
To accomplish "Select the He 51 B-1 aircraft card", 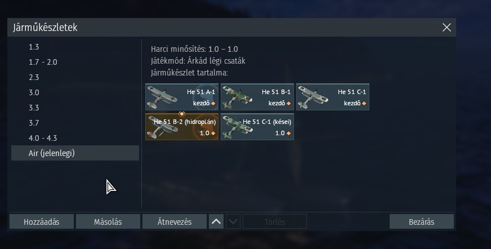I will (x=257, y=97).
